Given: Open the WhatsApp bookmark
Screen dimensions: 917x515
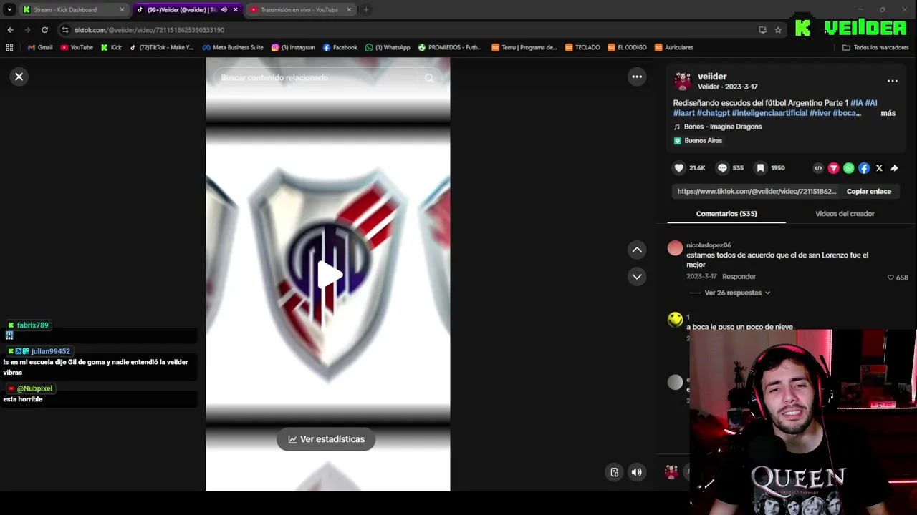Looking at the screenshot, I should [x=388, y=48].
